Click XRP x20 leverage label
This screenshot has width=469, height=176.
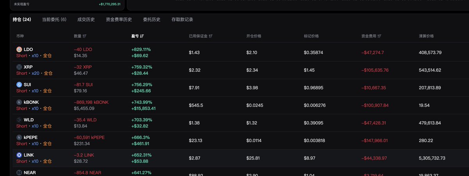pyautogui.click(x=36, y=73)
